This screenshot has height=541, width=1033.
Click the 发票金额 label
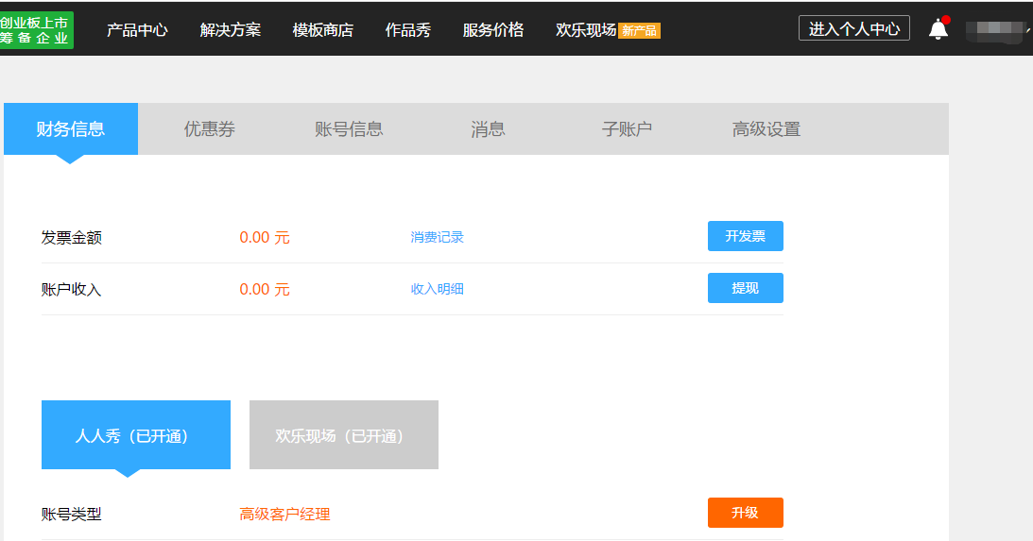pos(71,238)
